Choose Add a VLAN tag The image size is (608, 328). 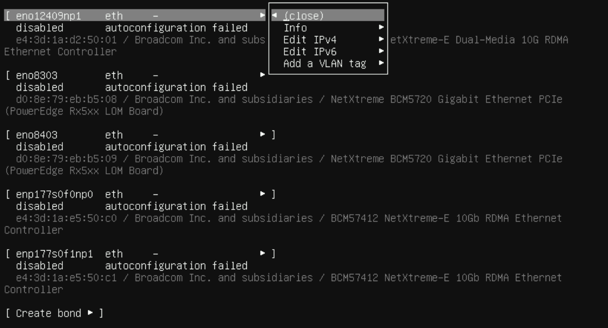pos(325,63)
